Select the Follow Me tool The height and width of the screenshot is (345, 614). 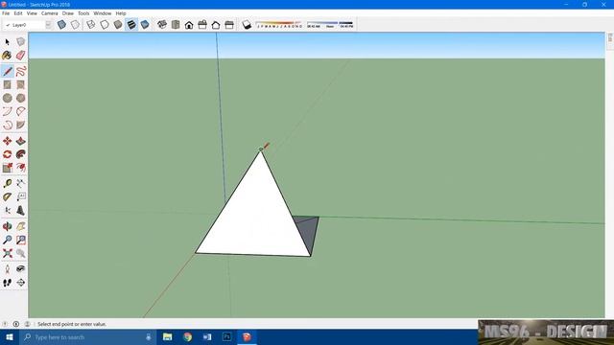click(x=21, y=154)
